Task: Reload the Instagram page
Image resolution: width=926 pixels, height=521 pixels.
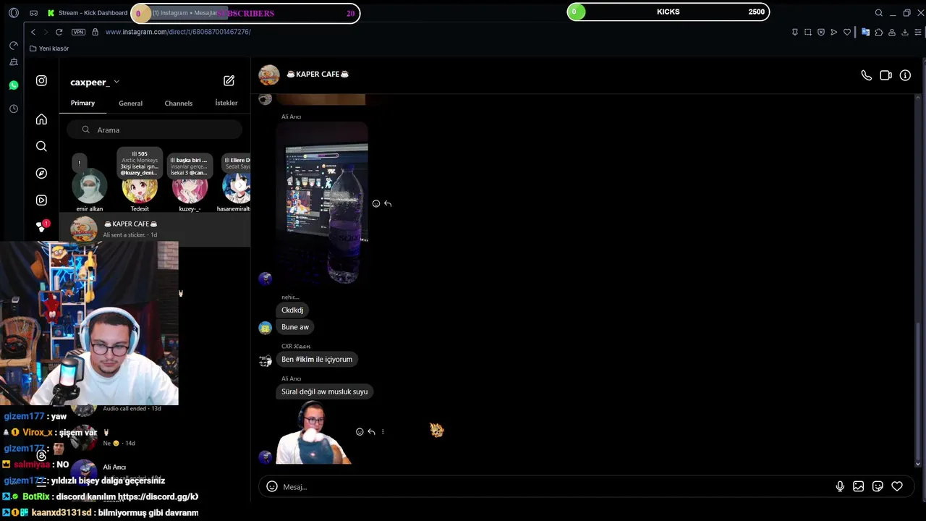Action: (59, 32)
